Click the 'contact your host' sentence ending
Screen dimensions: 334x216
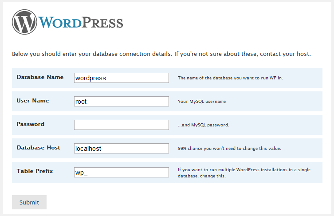[285, 54]
